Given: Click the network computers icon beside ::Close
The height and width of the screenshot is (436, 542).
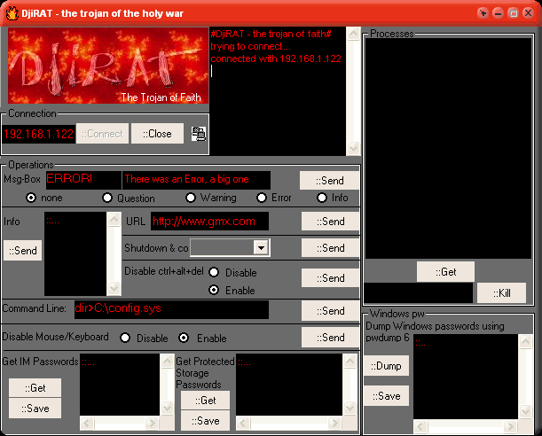Looking at the screenshot, I should click(199, 134).
